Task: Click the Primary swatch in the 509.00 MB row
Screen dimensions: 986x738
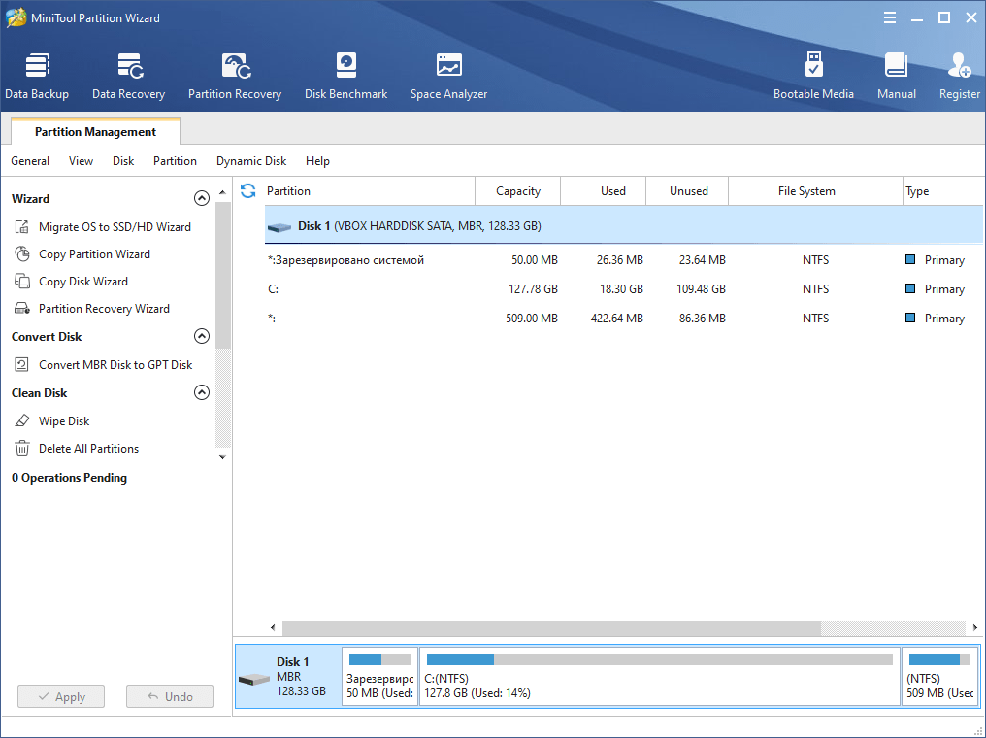Action: pyautogui.click(x=910, y=318)
